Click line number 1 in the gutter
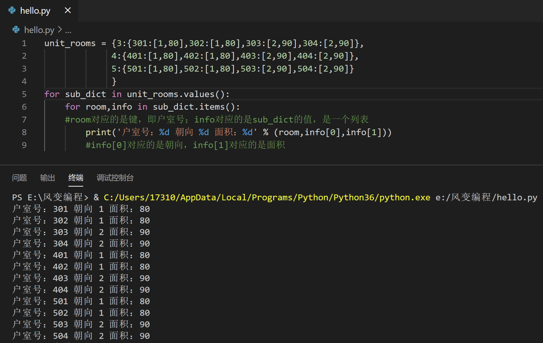The width and height of the screenshot is (543, 343). point(24,43)
